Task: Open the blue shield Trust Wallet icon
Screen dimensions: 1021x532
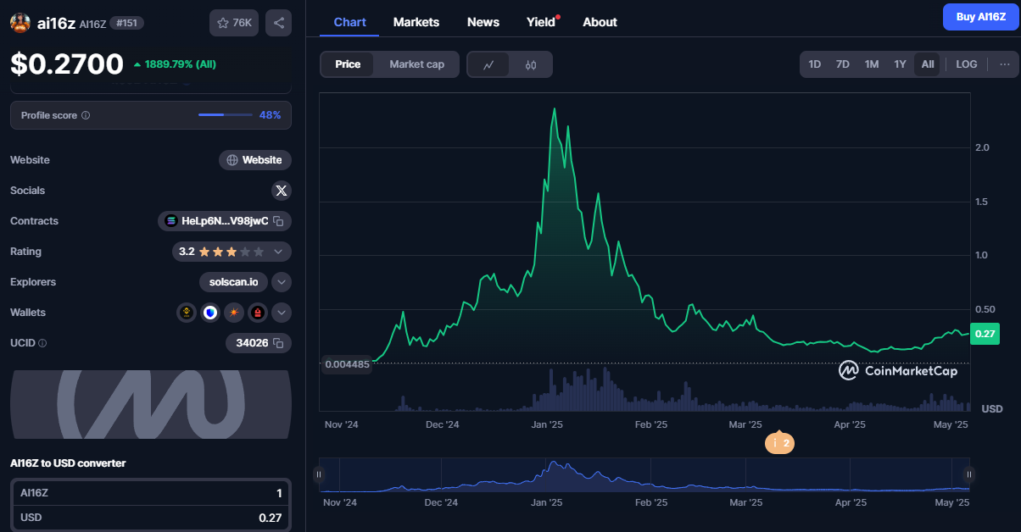Action: click(210, 313)
